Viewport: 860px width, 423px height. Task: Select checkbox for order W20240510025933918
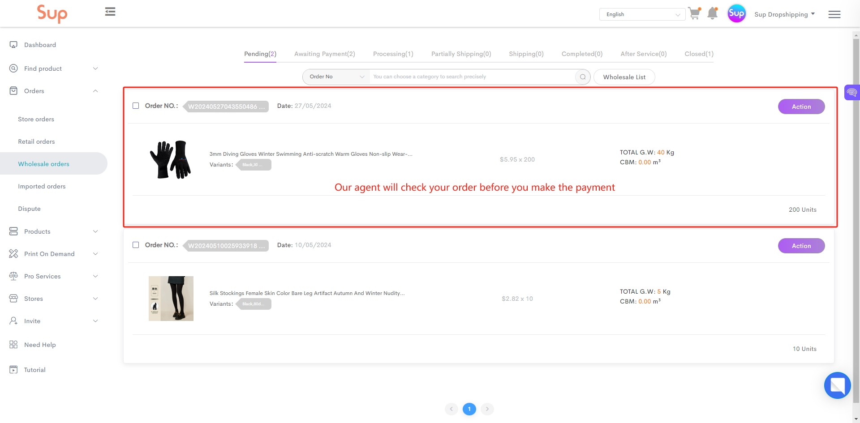coord(136,245)
